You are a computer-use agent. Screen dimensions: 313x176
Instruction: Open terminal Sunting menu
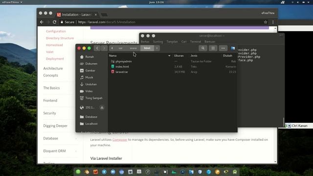click(158, 42)
